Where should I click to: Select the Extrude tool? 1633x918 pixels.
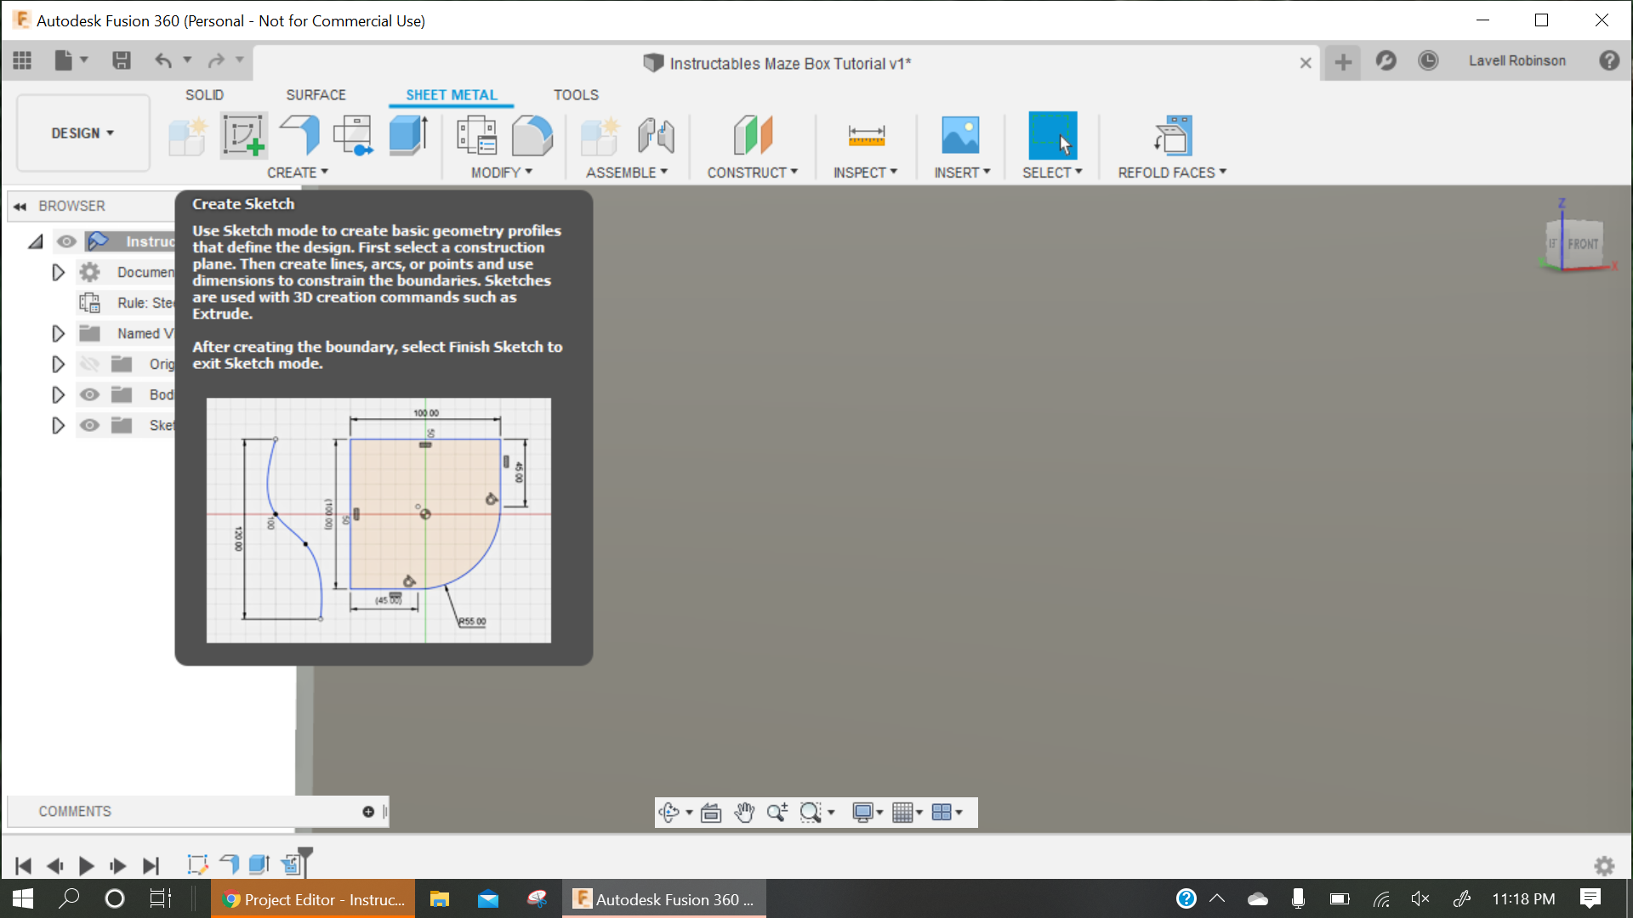(x=408, y=136)
